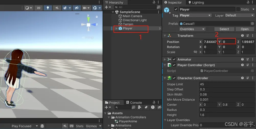Click the prefab Select button

click(224, 29)
